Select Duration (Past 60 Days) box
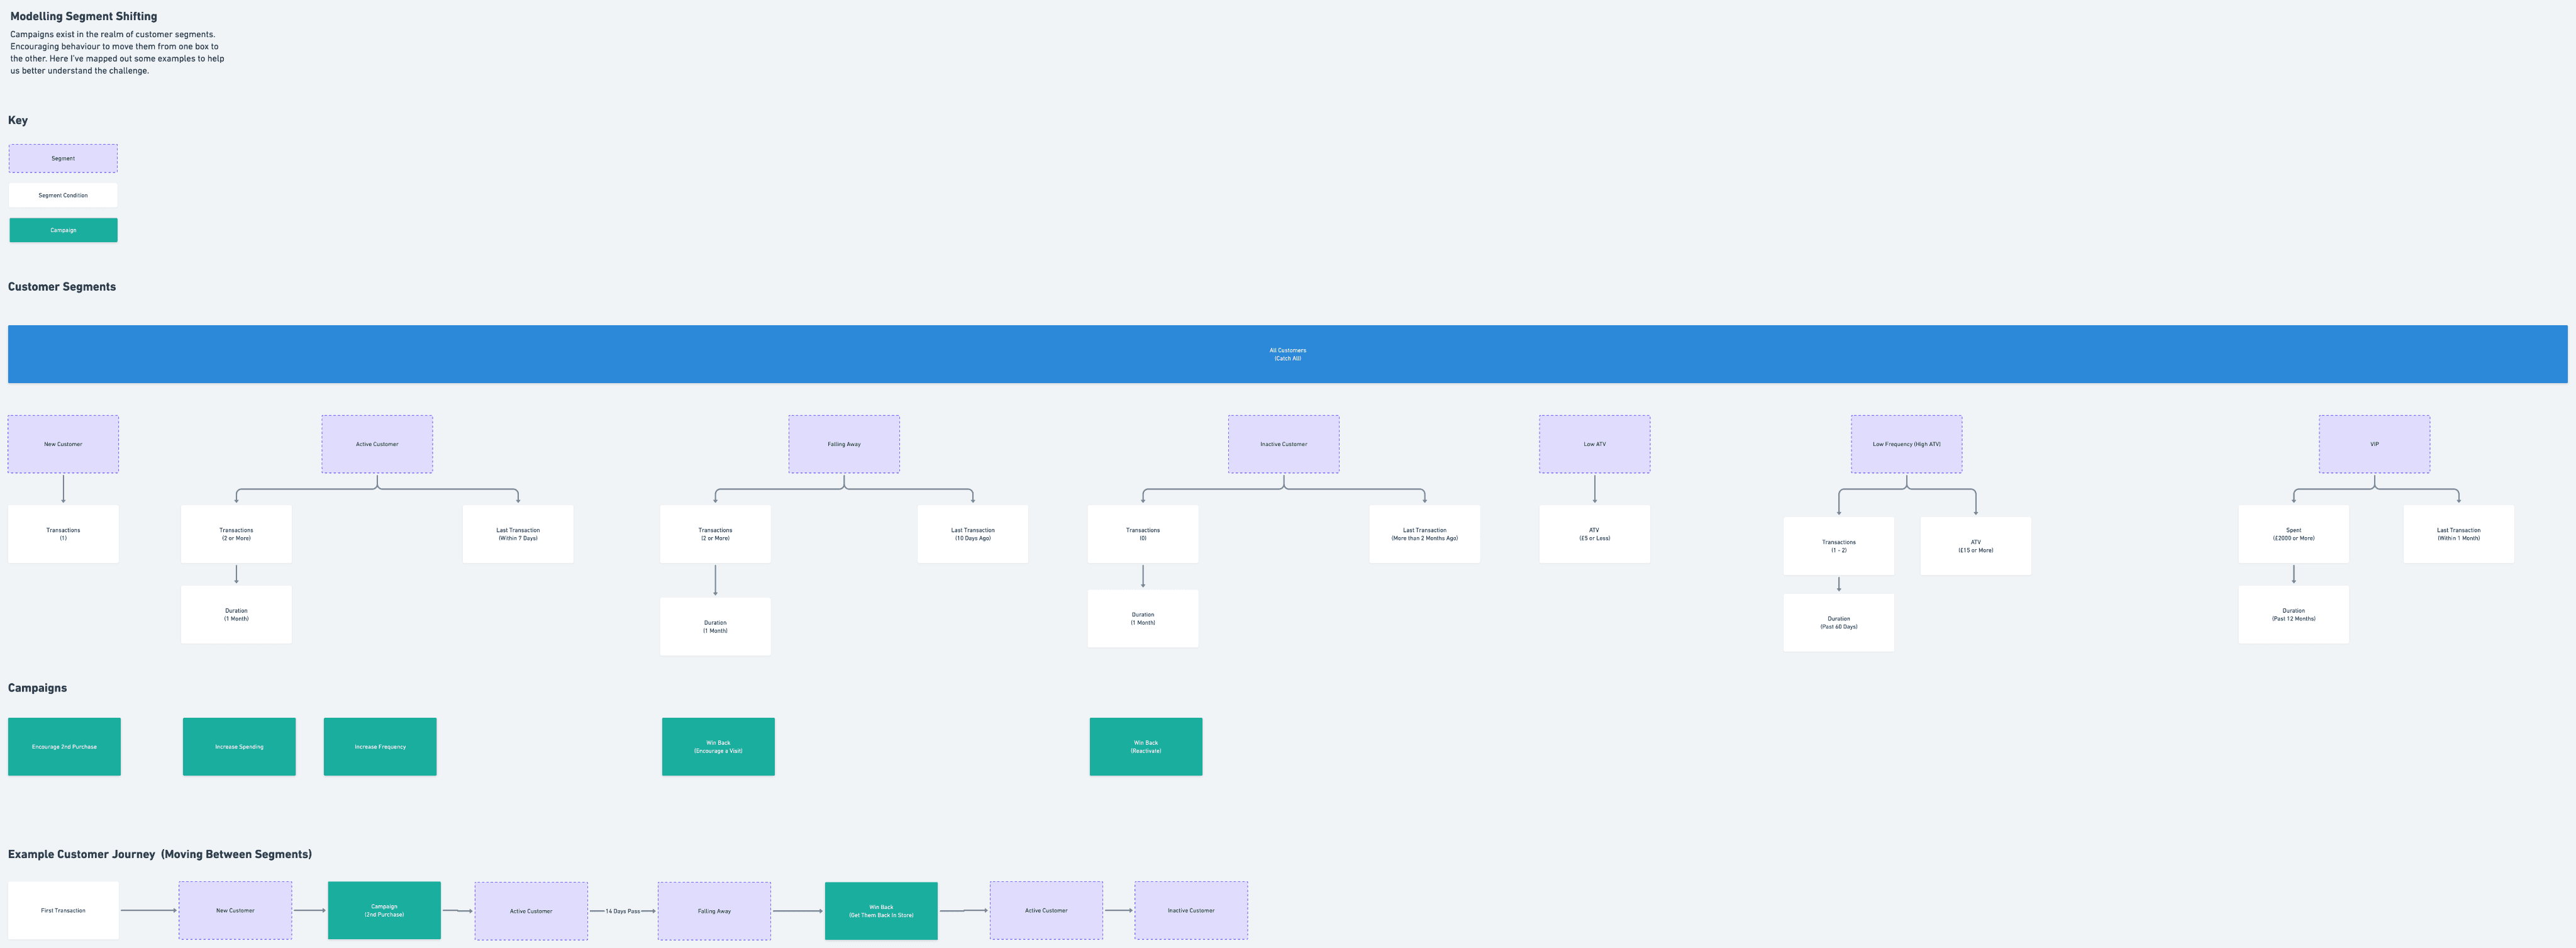The image size is (2576, 948). [x=1838, y=623]
